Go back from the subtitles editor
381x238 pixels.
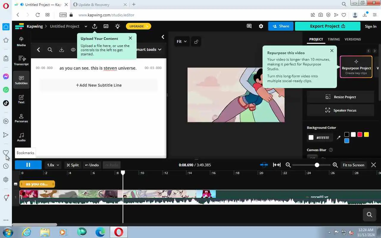38,50
